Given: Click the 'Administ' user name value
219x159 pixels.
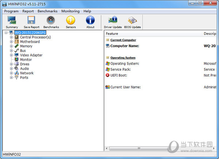Looking at the screenshot, I should click(x=210, y=87).
